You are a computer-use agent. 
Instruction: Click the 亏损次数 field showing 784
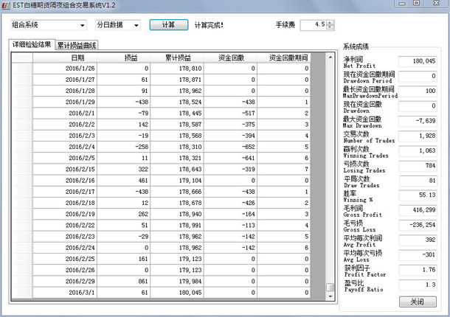(418, 166)
